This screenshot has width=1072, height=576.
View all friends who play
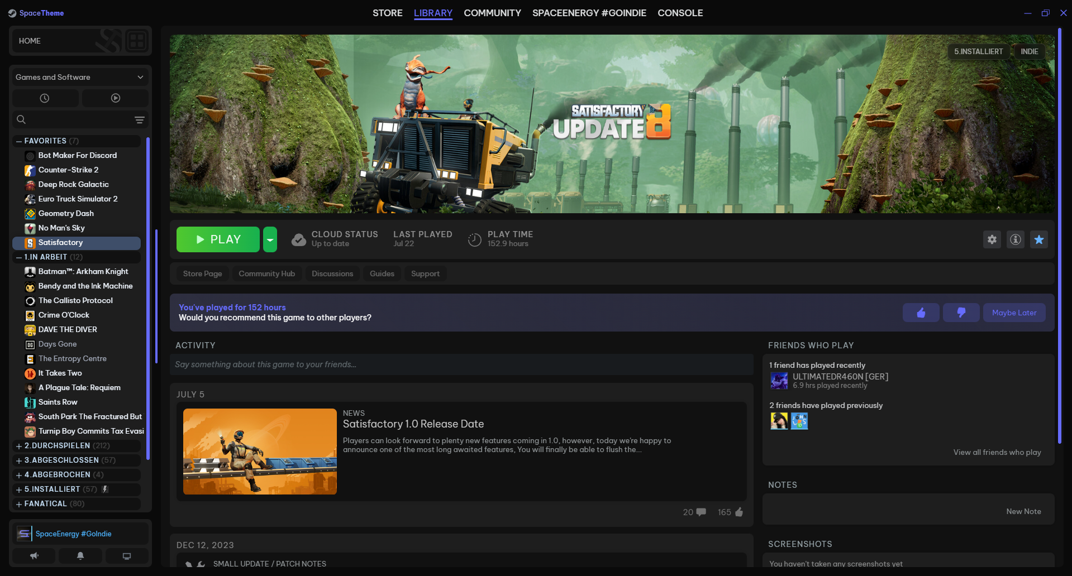(997, 452)
